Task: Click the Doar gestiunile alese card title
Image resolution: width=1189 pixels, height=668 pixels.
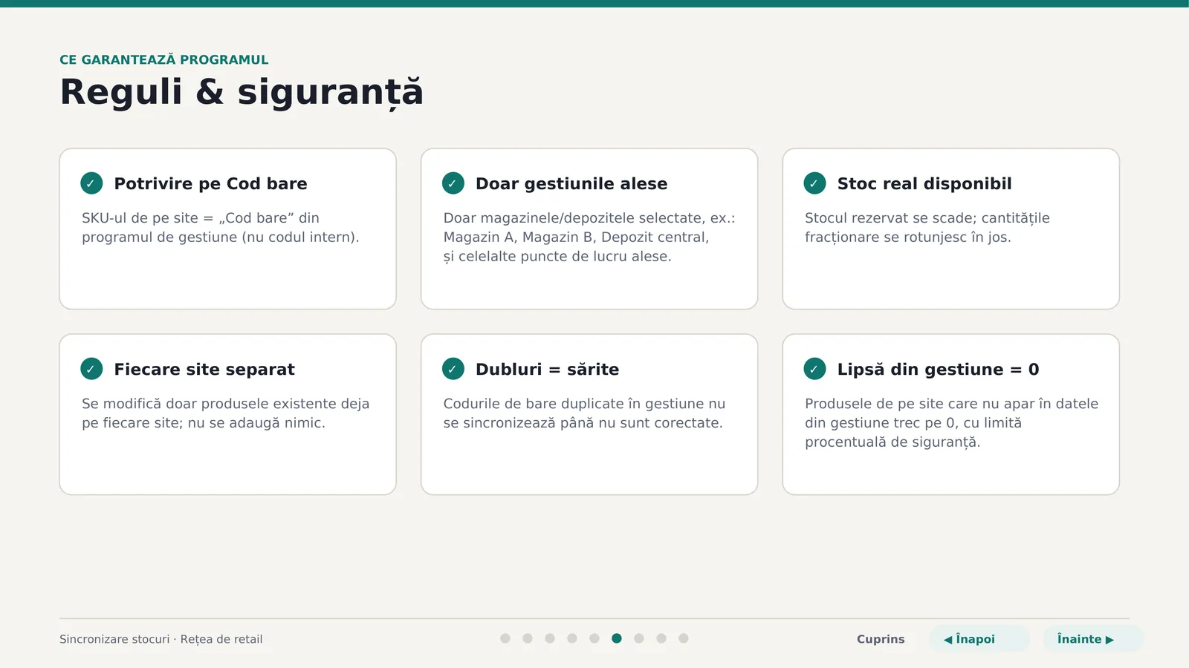Action: (x=571, y=184)
